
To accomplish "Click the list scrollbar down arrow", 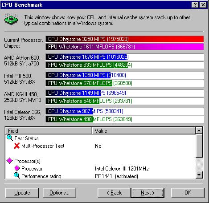I will 199,175.
